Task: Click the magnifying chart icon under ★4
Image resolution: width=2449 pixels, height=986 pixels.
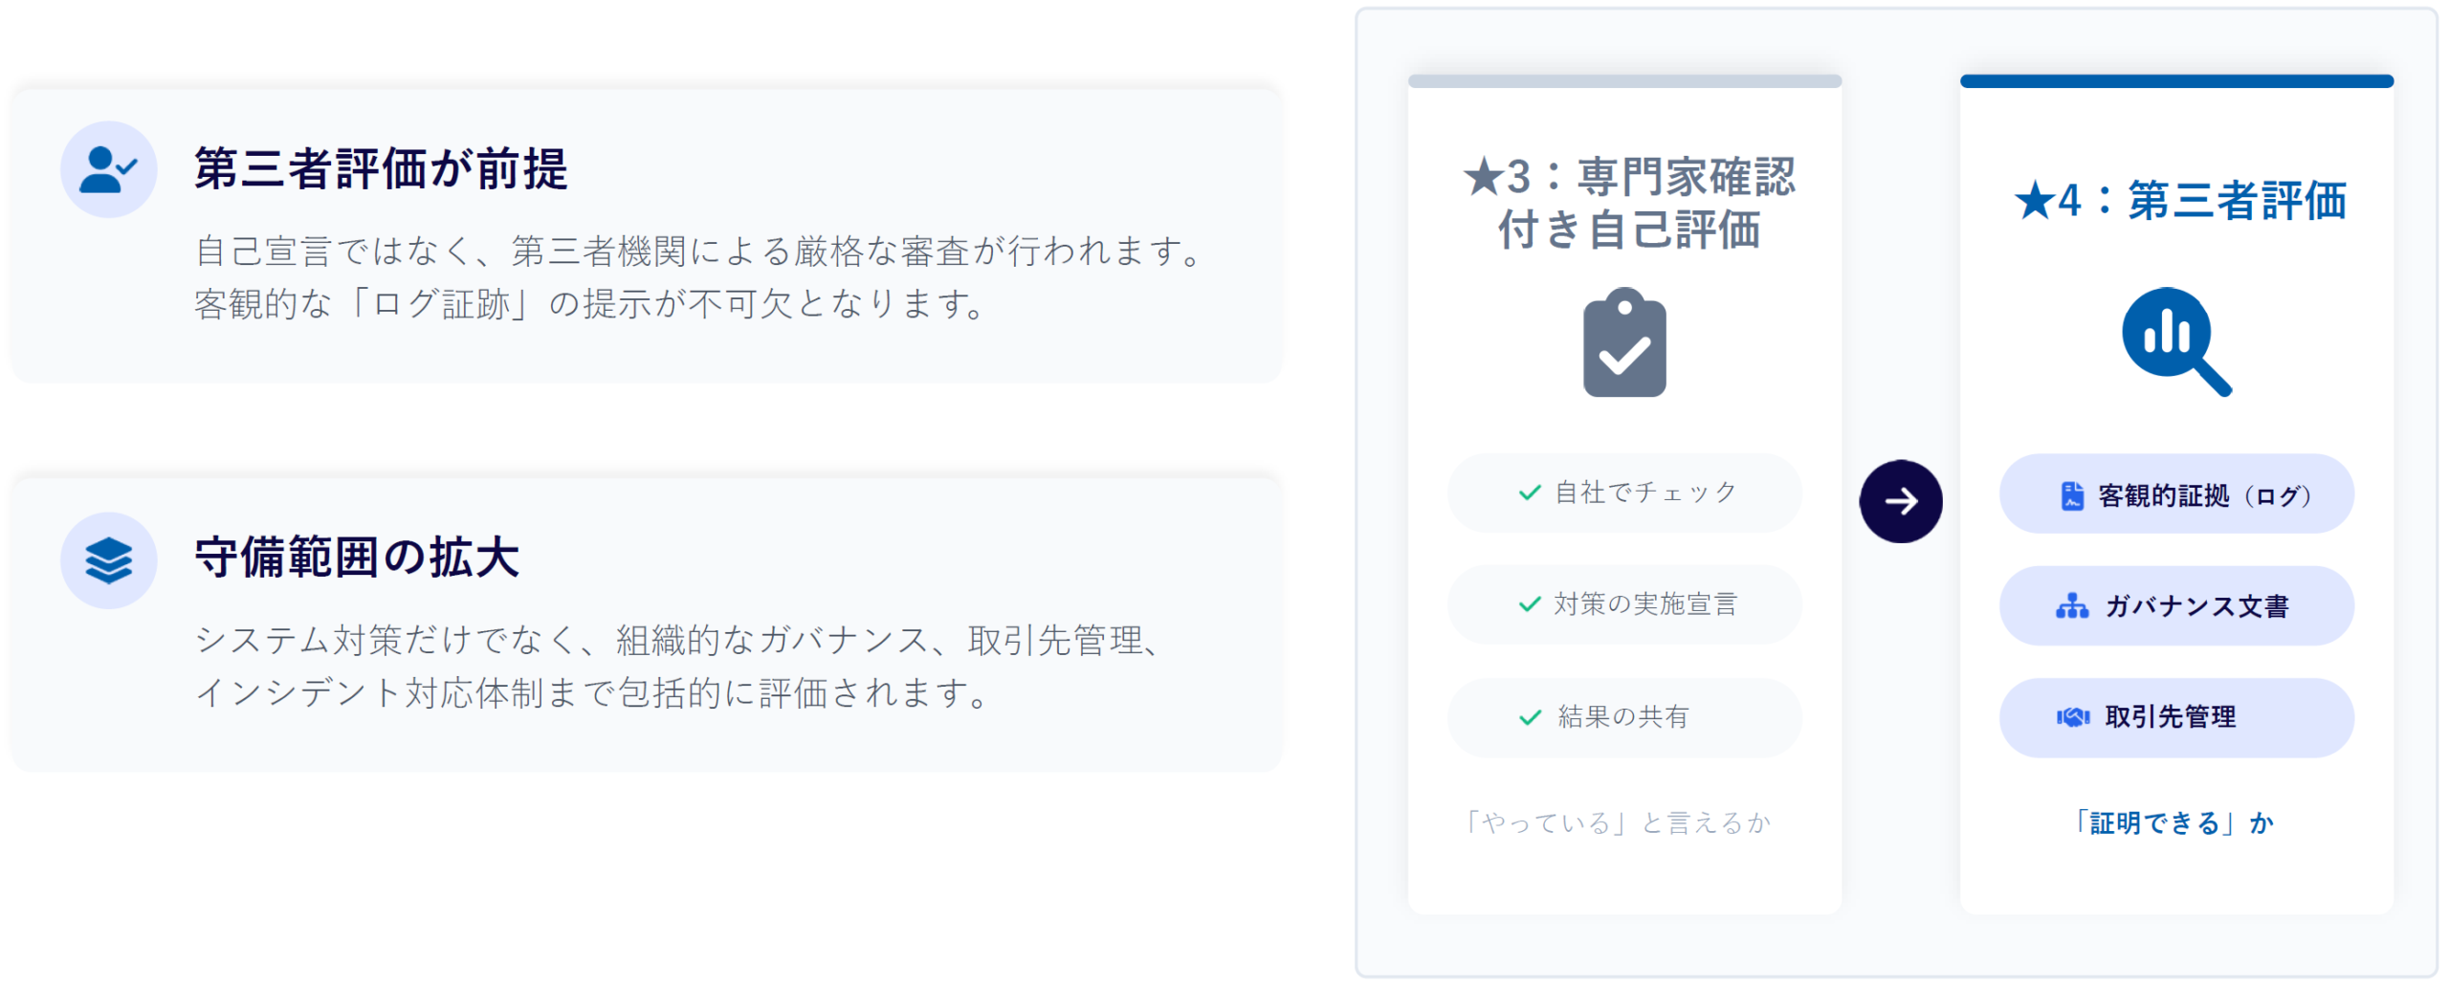Action: tap(2175, 340)
